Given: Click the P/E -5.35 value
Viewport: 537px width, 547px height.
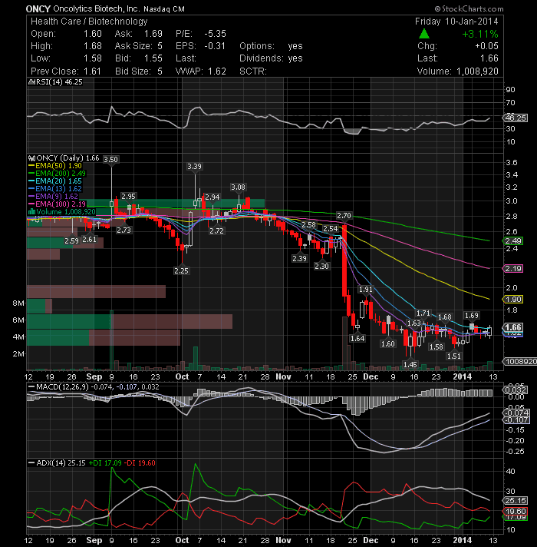Looking at the screenshot, I should coord(216,34).
